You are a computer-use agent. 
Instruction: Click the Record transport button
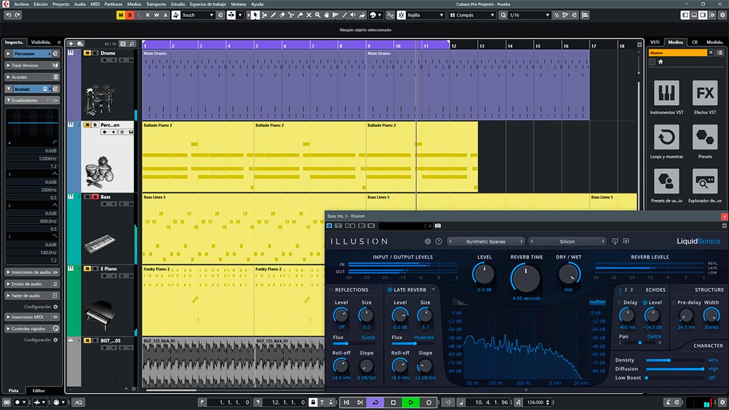[x=429, y=402]
